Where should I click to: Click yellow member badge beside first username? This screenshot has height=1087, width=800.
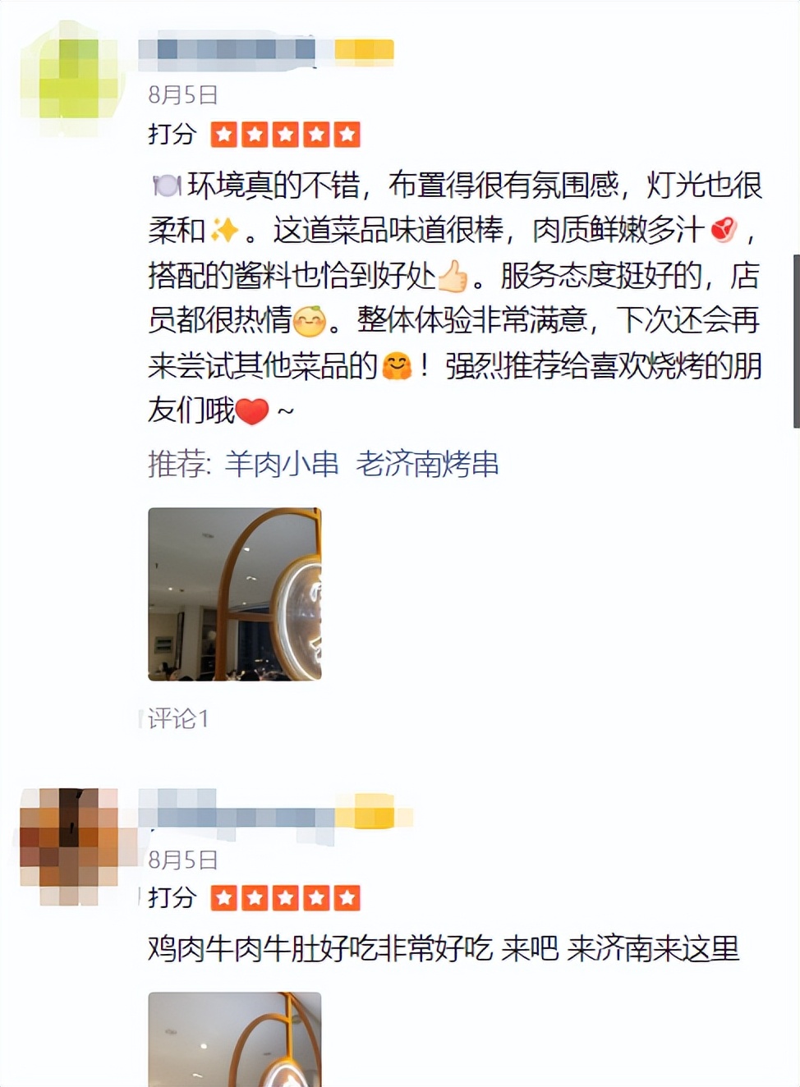click(x=364, y=51)
